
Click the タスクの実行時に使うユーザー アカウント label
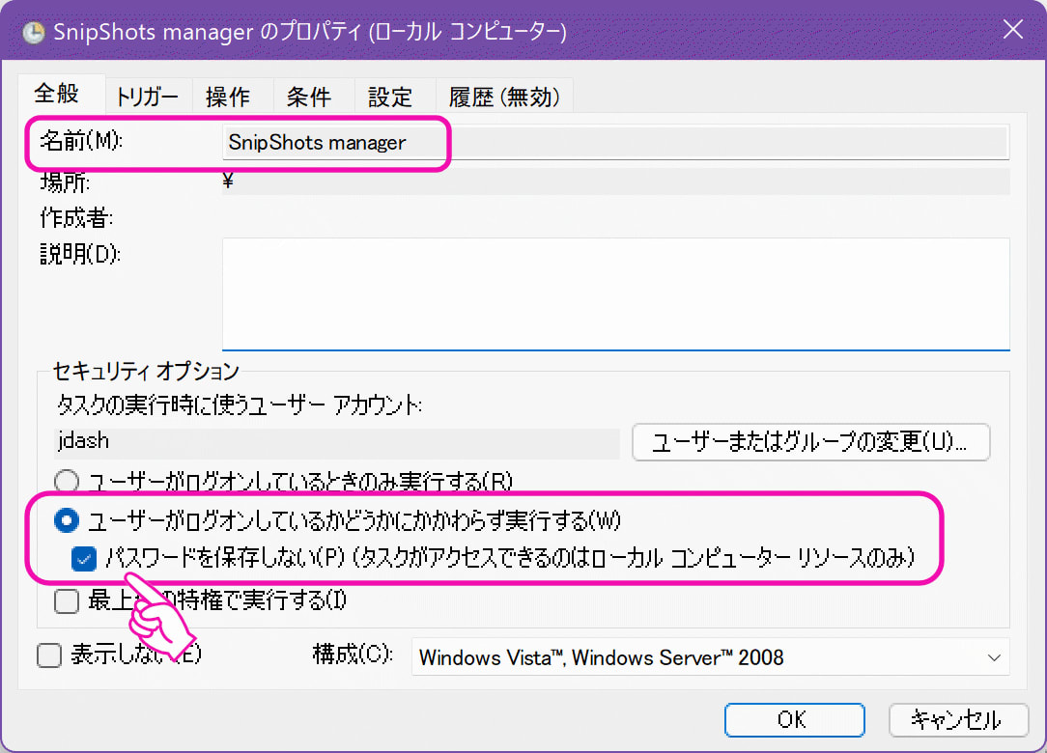[x=239, y=404]
